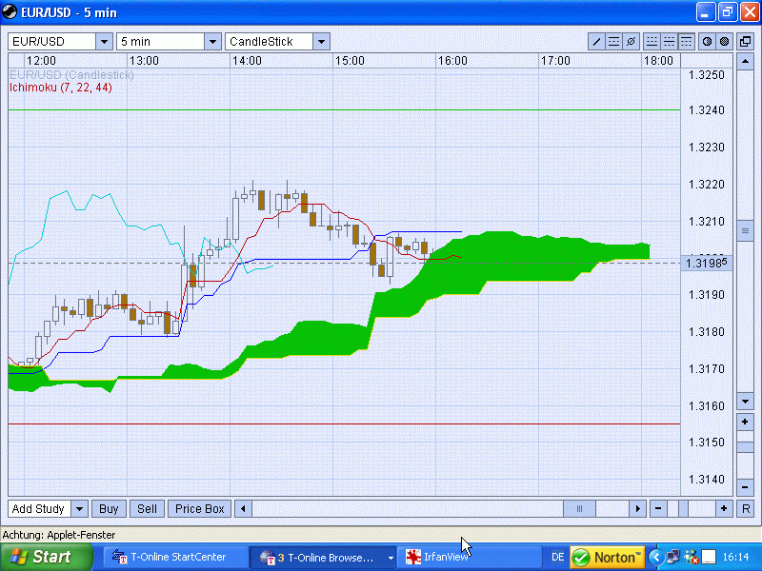Image resolution: width=762 pixels, height=571 pixels.
Task: Click the horizontal time scrollbar thumb
Action: point(577,509)
